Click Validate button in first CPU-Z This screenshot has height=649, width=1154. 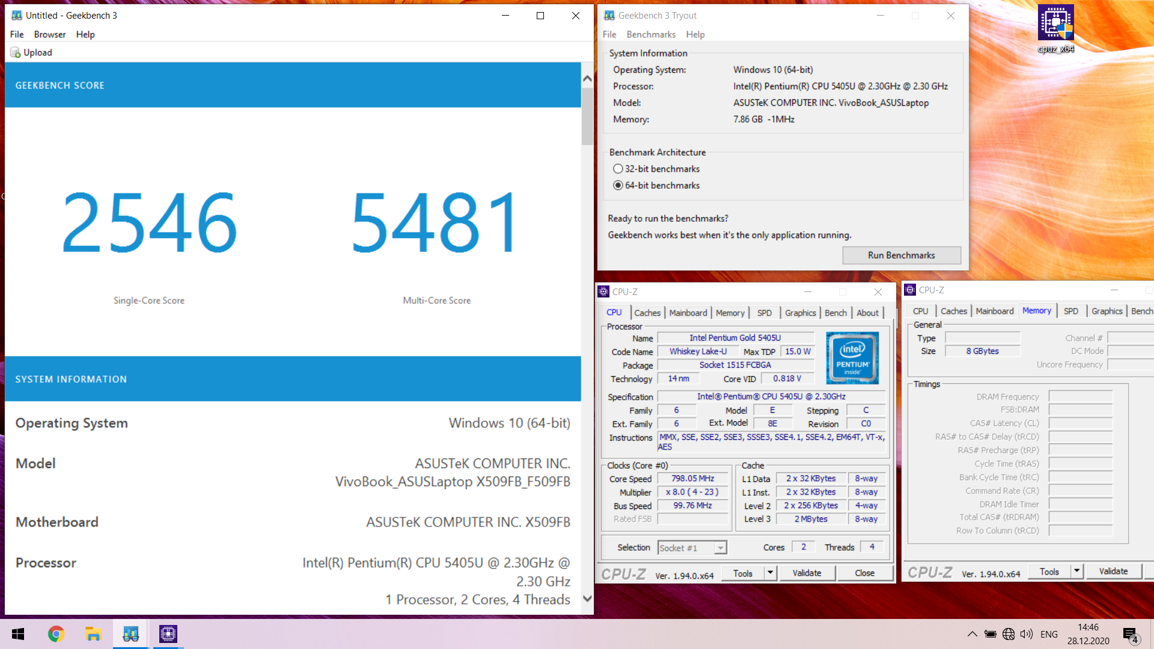(807, 573)
